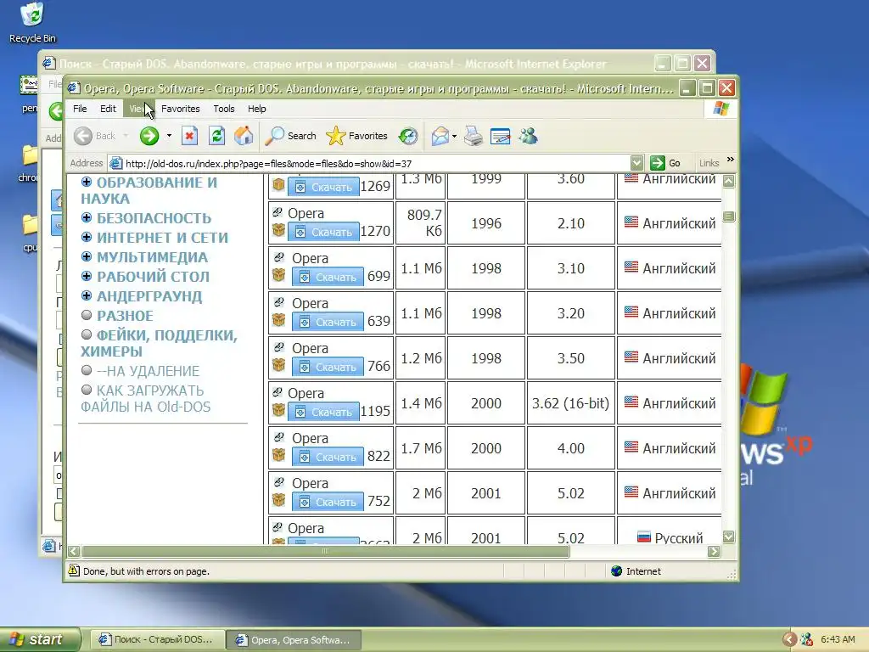The height and width of the screenshot is (652, 869).
Task: Click the Internet zone globe icon
Action: click(x=616, y=571)
